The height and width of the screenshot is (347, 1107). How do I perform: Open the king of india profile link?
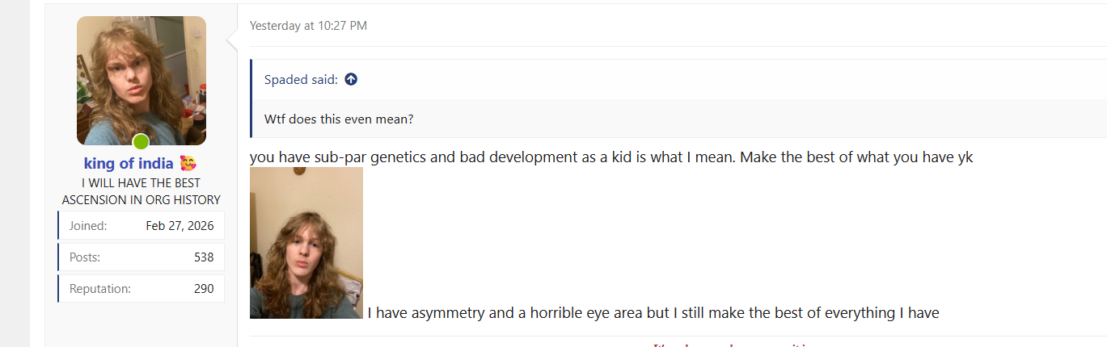(x=129, y=164)
